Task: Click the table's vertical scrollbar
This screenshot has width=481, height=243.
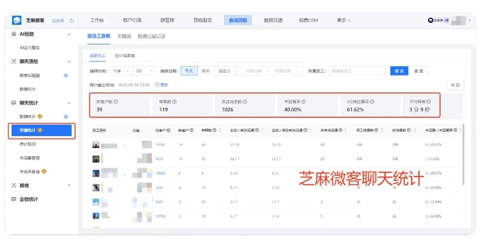Action: [464, 154]
